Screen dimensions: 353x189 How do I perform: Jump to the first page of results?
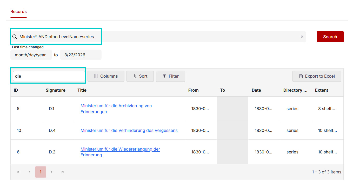[x=18, y=172]
